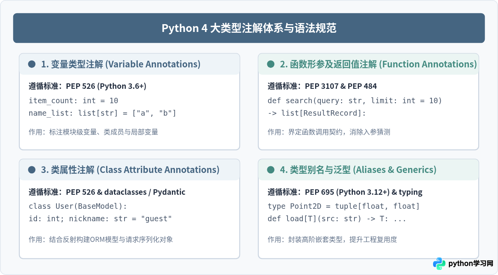Screen dimensions: 498x275
Task: Click heading "2. 函数形参及返回值注解 (Function Annotations)"
Action: 379,64
